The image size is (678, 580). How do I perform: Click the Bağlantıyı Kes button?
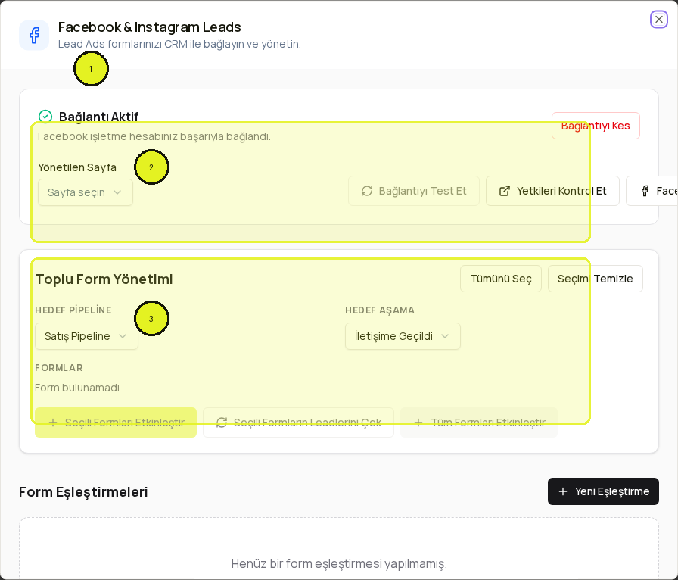(x=596, y=126)
